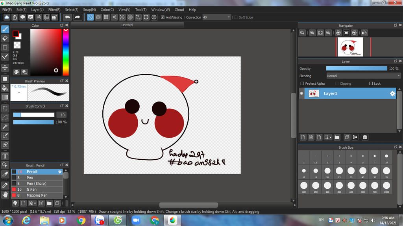This screenshot has width=403, height=226.
Task: Click the Redo arrow in the toolbar
Action: [x=77, y=17]
